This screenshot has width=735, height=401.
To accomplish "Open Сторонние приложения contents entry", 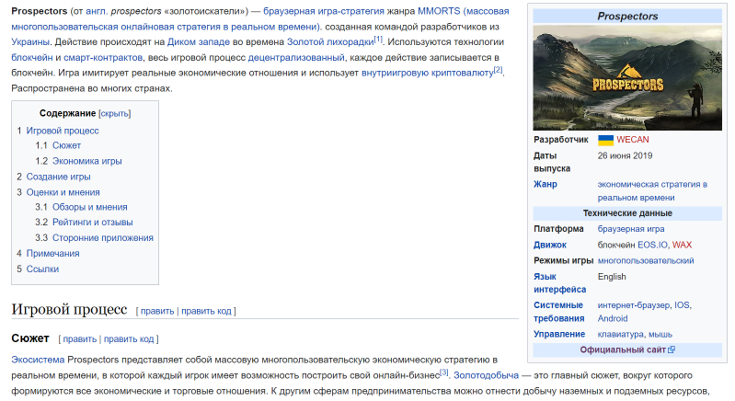I will tap(102, 238).
